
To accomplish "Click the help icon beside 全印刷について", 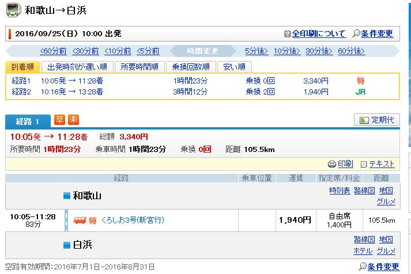I will pos(288,34).
